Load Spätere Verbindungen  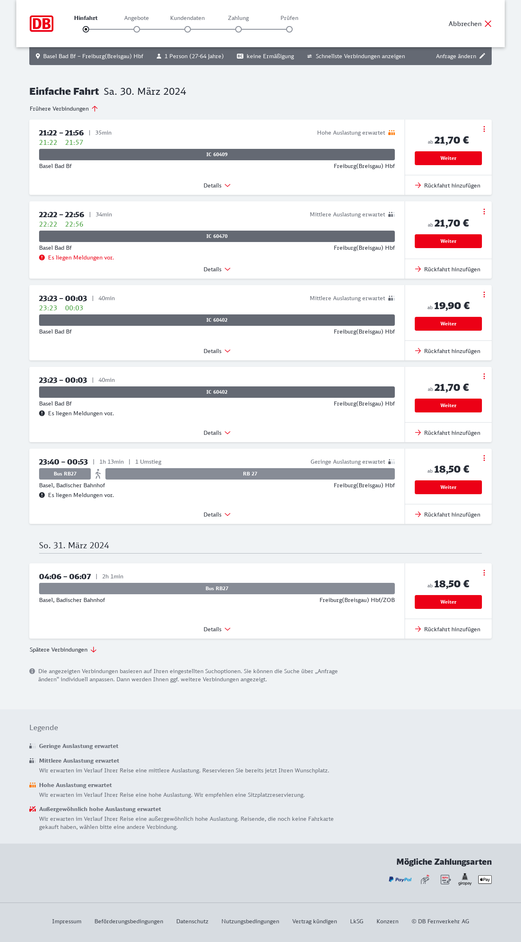point(63,650)
